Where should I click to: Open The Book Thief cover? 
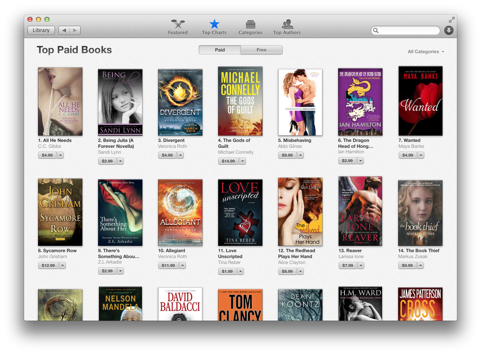(420, 213)
